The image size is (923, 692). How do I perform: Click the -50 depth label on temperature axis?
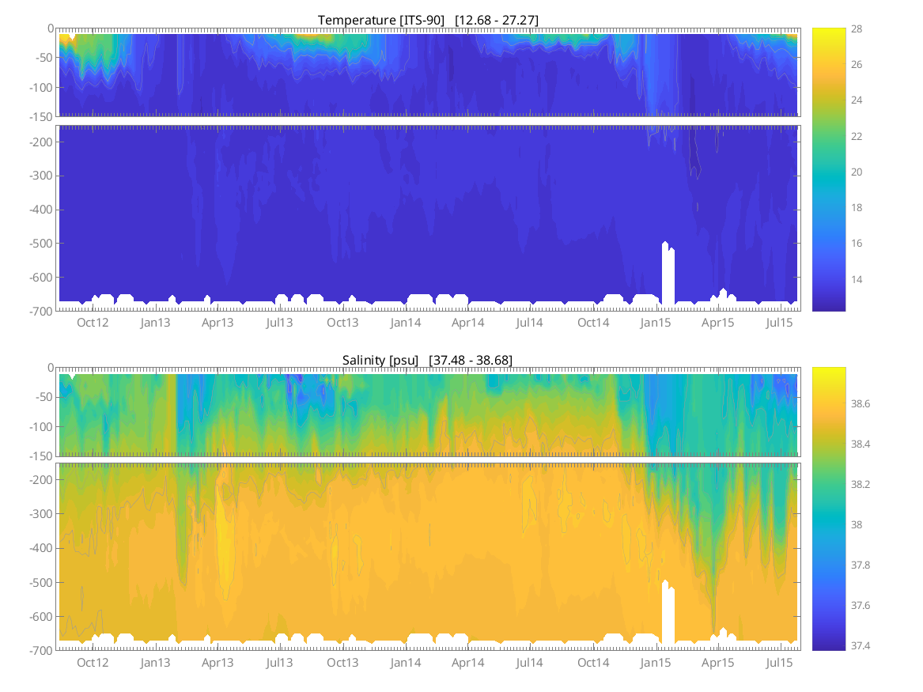pyautogui.click(x=41, y=58)
